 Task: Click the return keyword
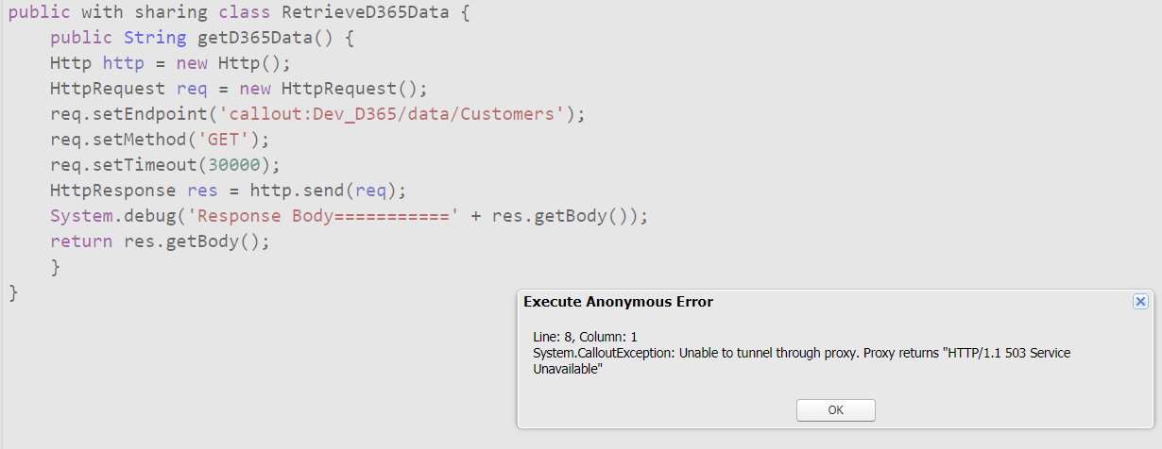(x=81, y=241)
